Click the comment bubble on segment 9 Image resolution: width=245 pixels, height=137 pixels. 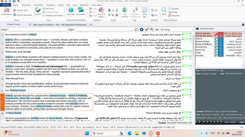[x=190, y=97]
